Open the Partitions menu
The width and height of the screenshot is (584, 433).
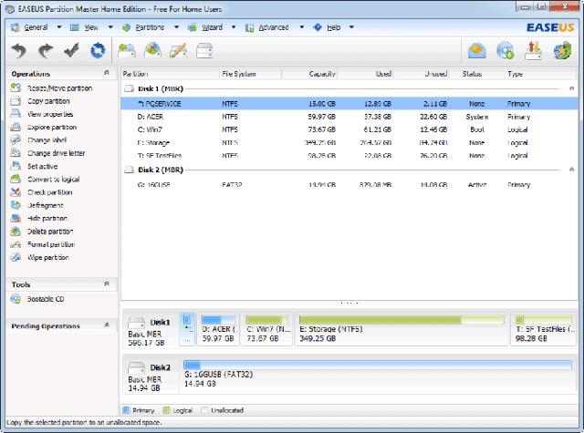click(150, 27)
